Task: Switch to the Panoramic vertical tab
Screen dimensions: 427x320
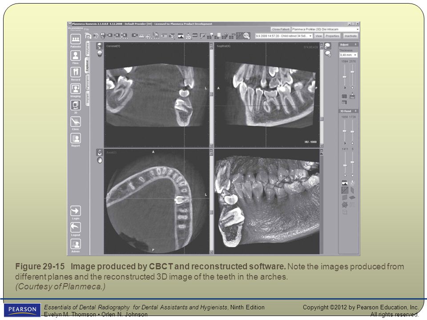Action: coord(88,82)
